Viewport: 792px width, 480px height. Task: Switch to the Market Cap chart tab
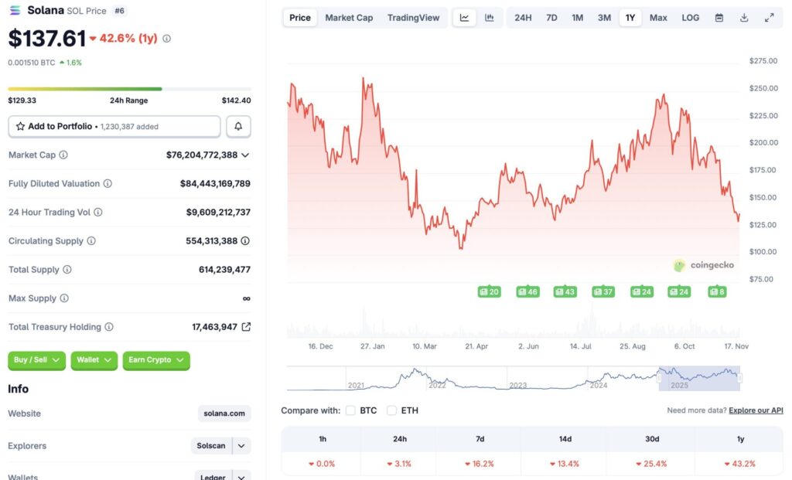pos(348,17)
